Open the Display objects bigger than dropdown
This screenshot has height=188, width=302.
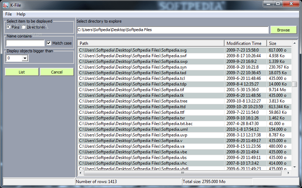(25, 58)
